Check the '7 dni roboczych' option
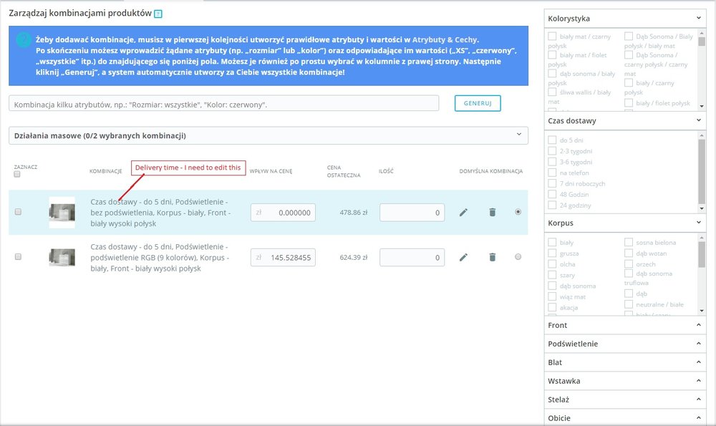Image resolution: width=716 pixels, height=426 pixels. (552, 183)
